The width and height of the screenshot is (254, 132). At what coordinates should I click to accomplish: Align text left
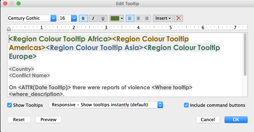[x=130, y=18]
